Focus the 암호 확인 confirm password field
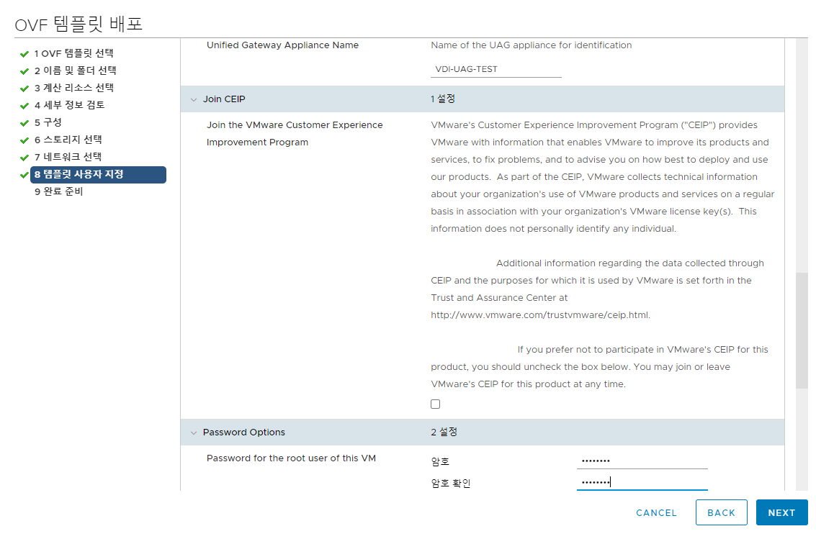Viewport: 816px width, 539px height. tap(642, 482)
